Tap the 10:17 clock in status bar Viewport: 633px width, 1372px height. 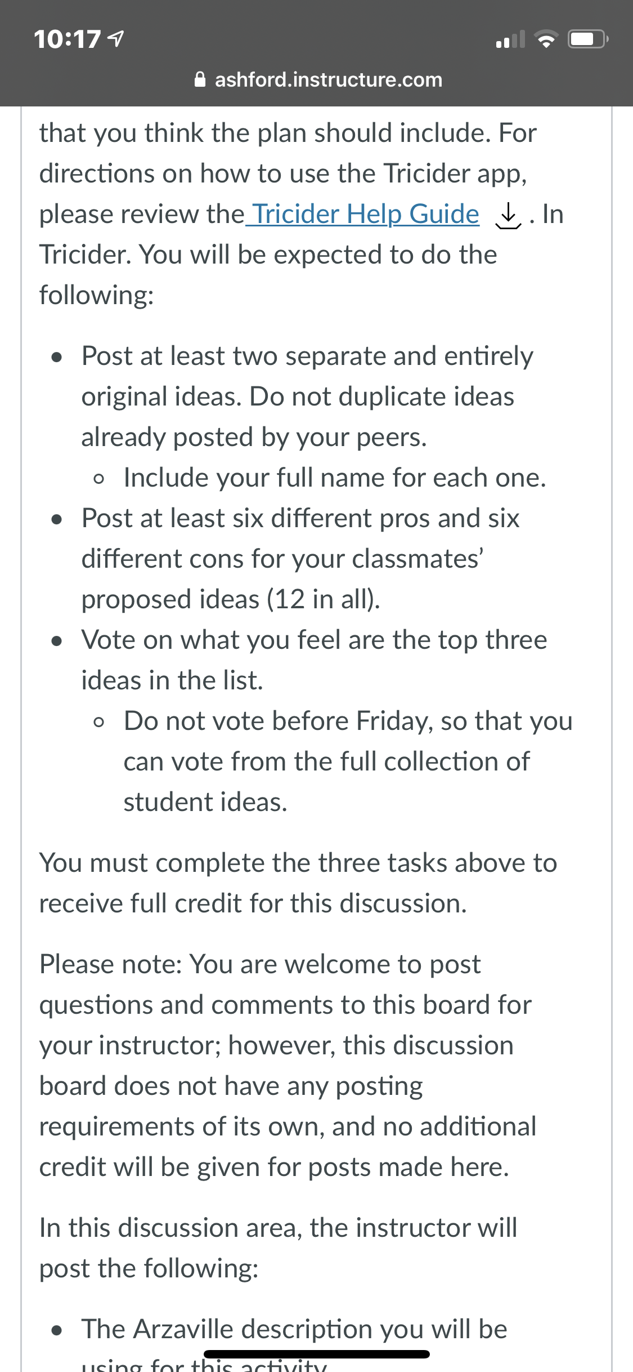pos(67,39)
